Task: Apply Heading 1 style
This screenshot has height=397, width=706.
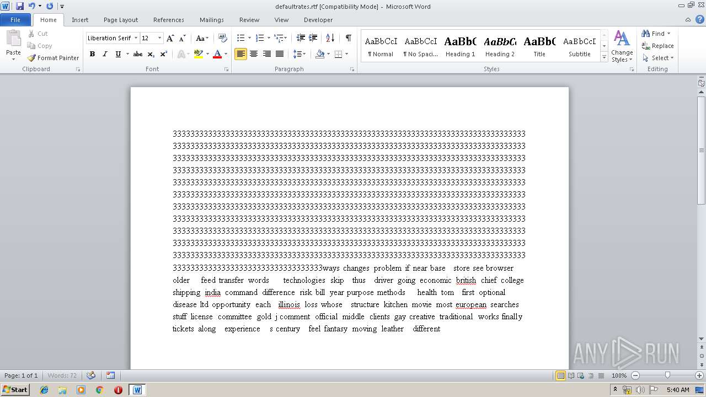Action: [460, 46]
